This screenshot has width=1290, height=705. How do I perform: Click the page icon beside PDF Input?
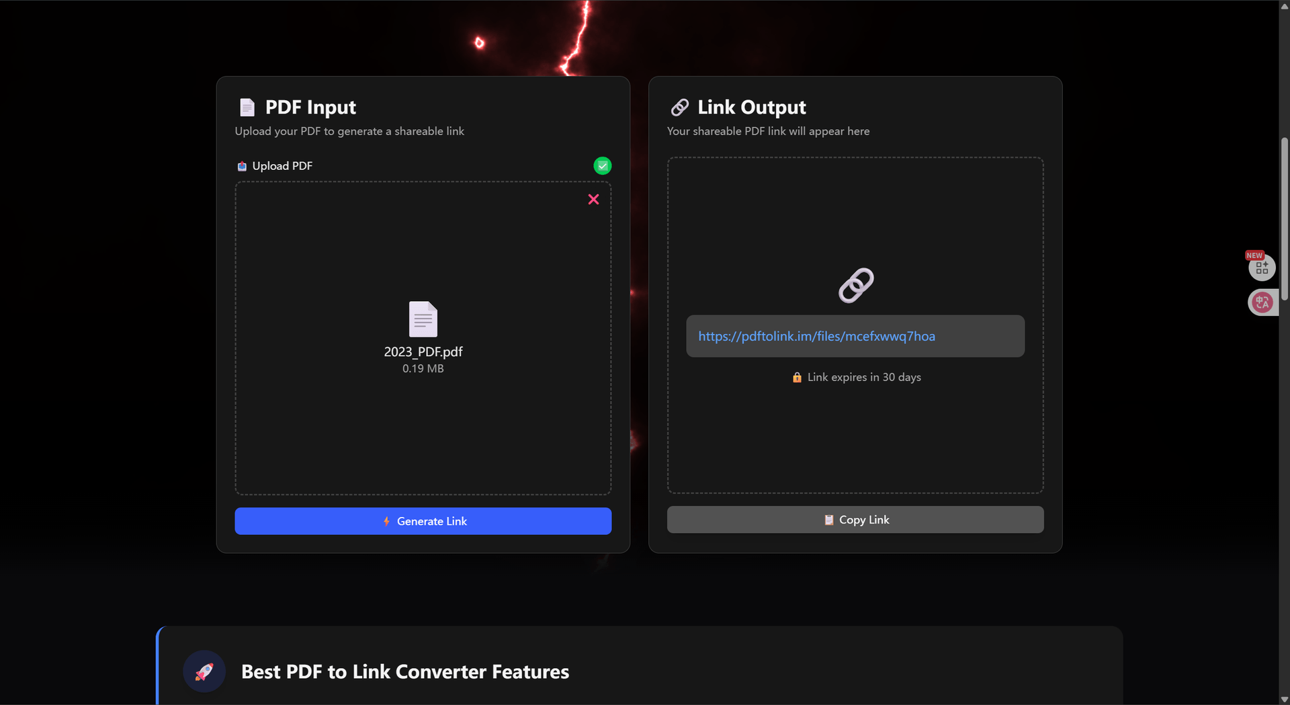tap(247, 108)
